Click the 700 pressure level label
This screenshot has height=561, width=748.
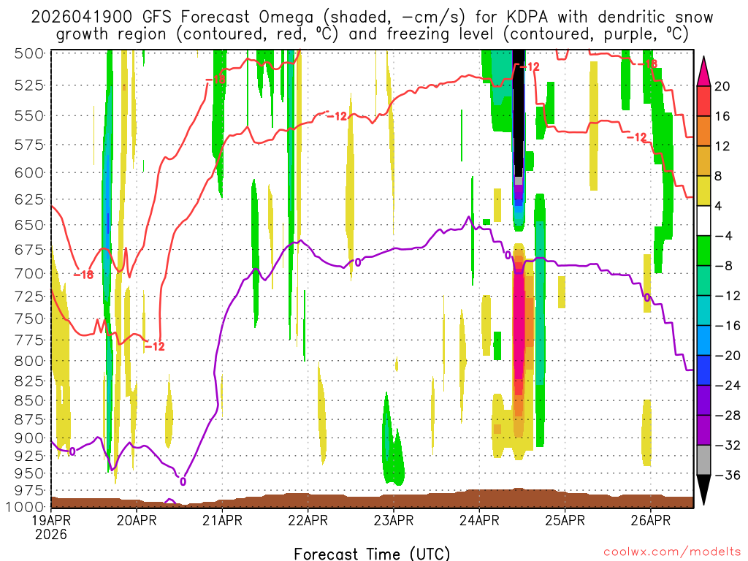tap(29, 274)
